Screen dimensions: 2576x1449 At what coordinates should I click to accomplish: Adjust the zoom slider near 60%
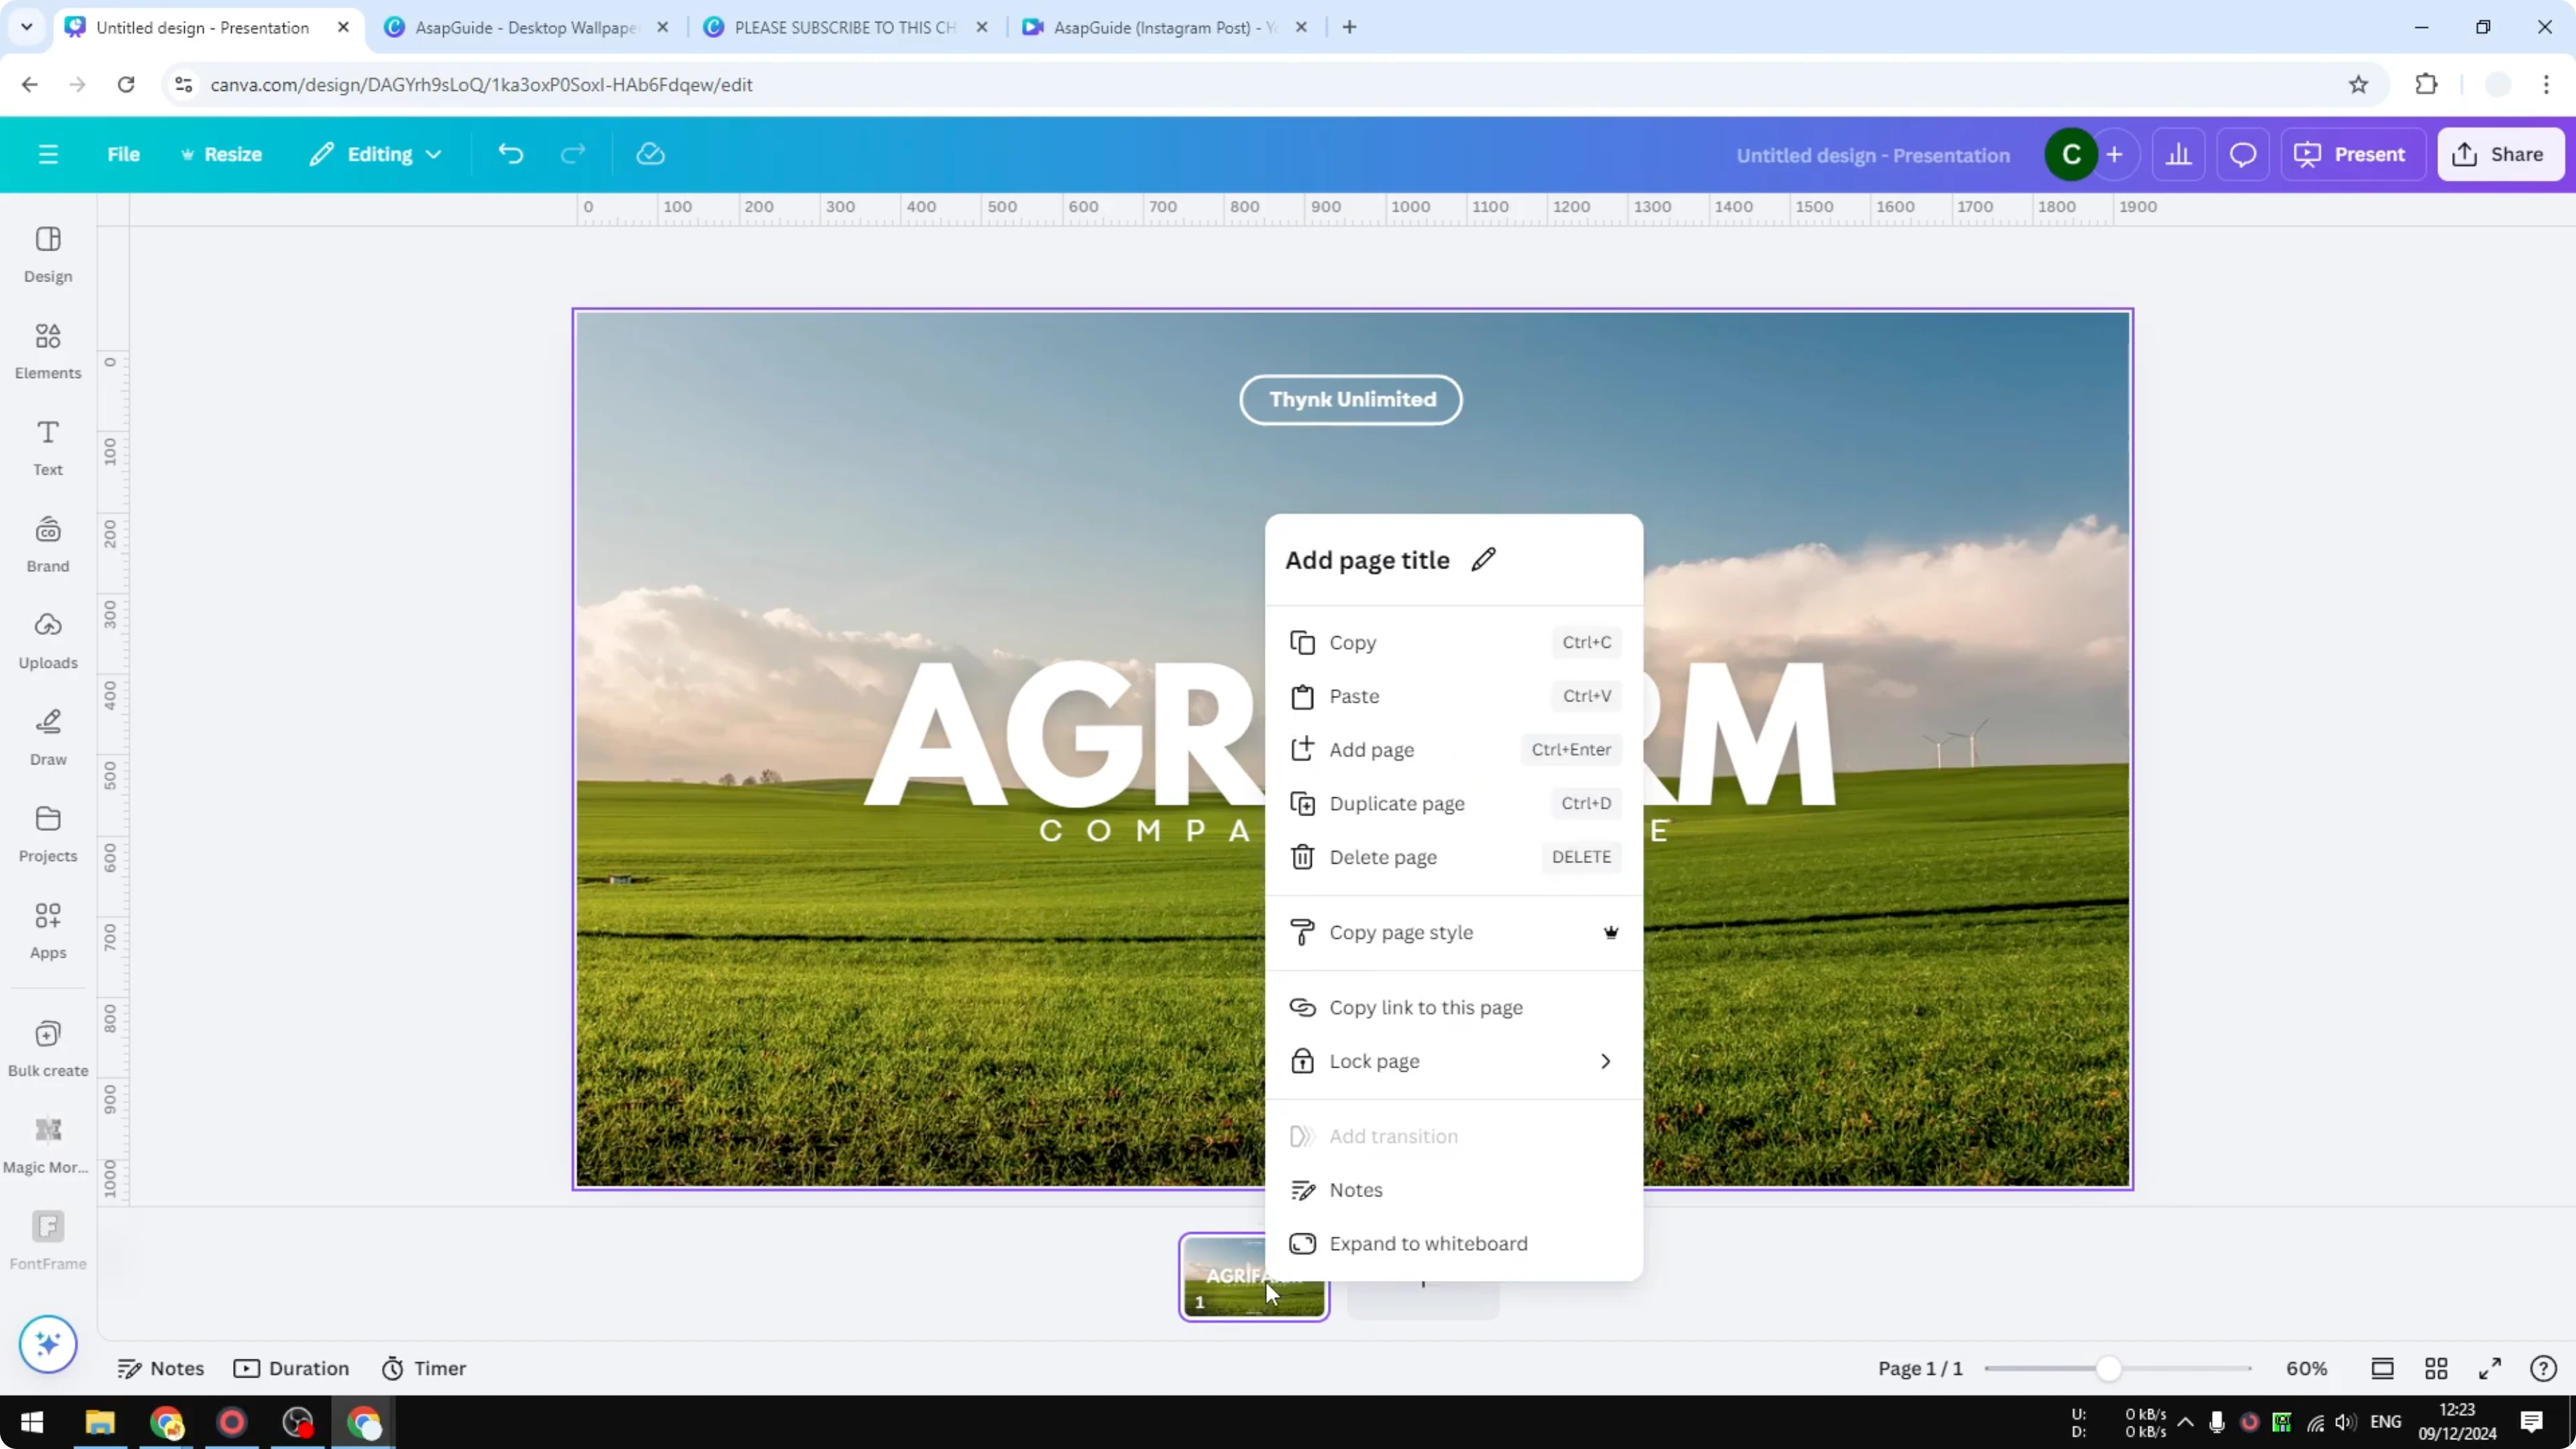point(2110,1368)
